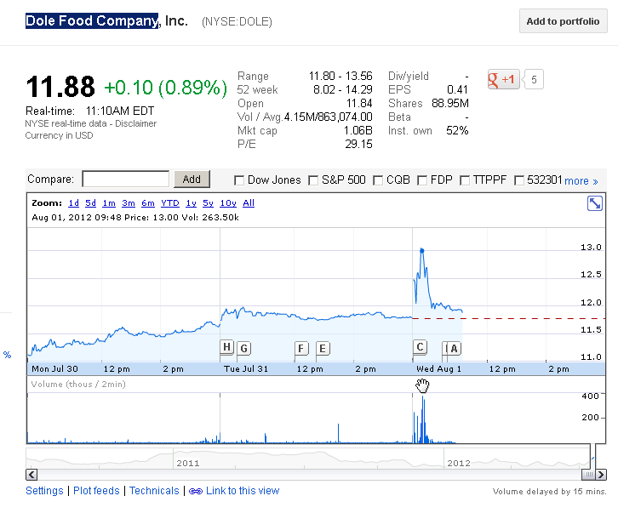The height and width of the screenshot is (513, 618).
Task: Set chart zoom to 5d
Action: click(90, 203)
